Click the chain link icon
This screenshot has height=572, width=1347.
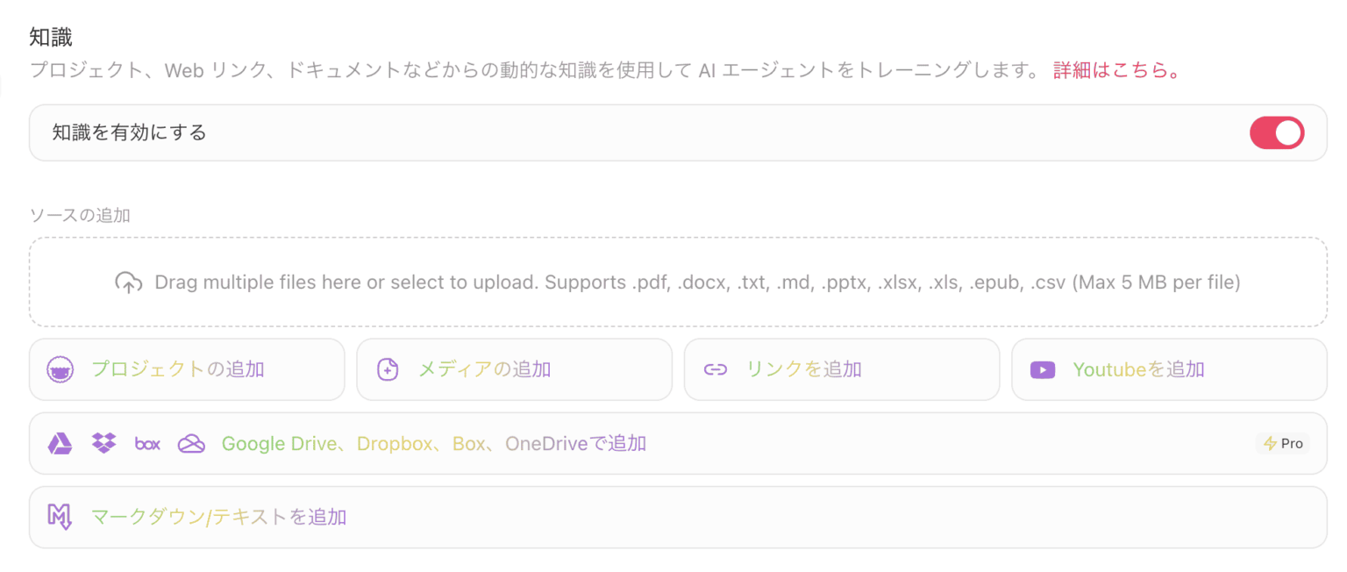[x=716, y=370]
